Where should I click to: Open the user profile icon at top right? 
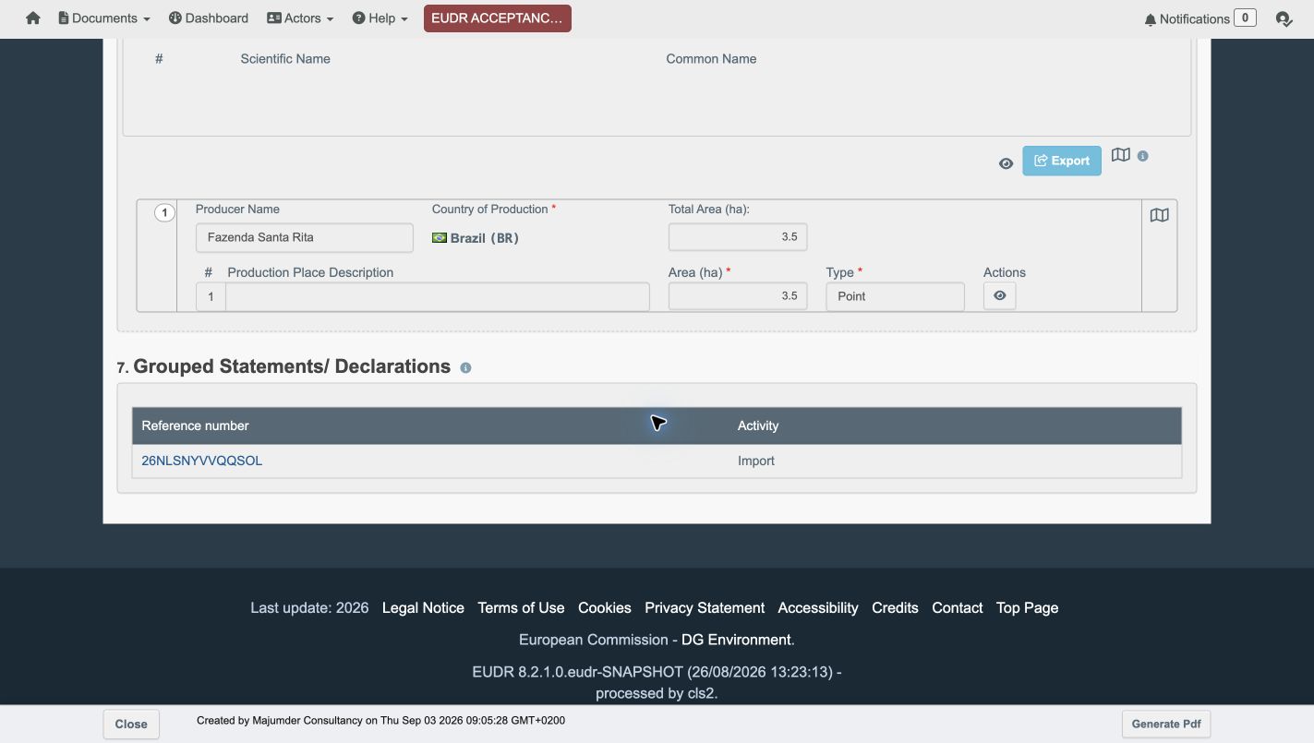[1284, 18]
